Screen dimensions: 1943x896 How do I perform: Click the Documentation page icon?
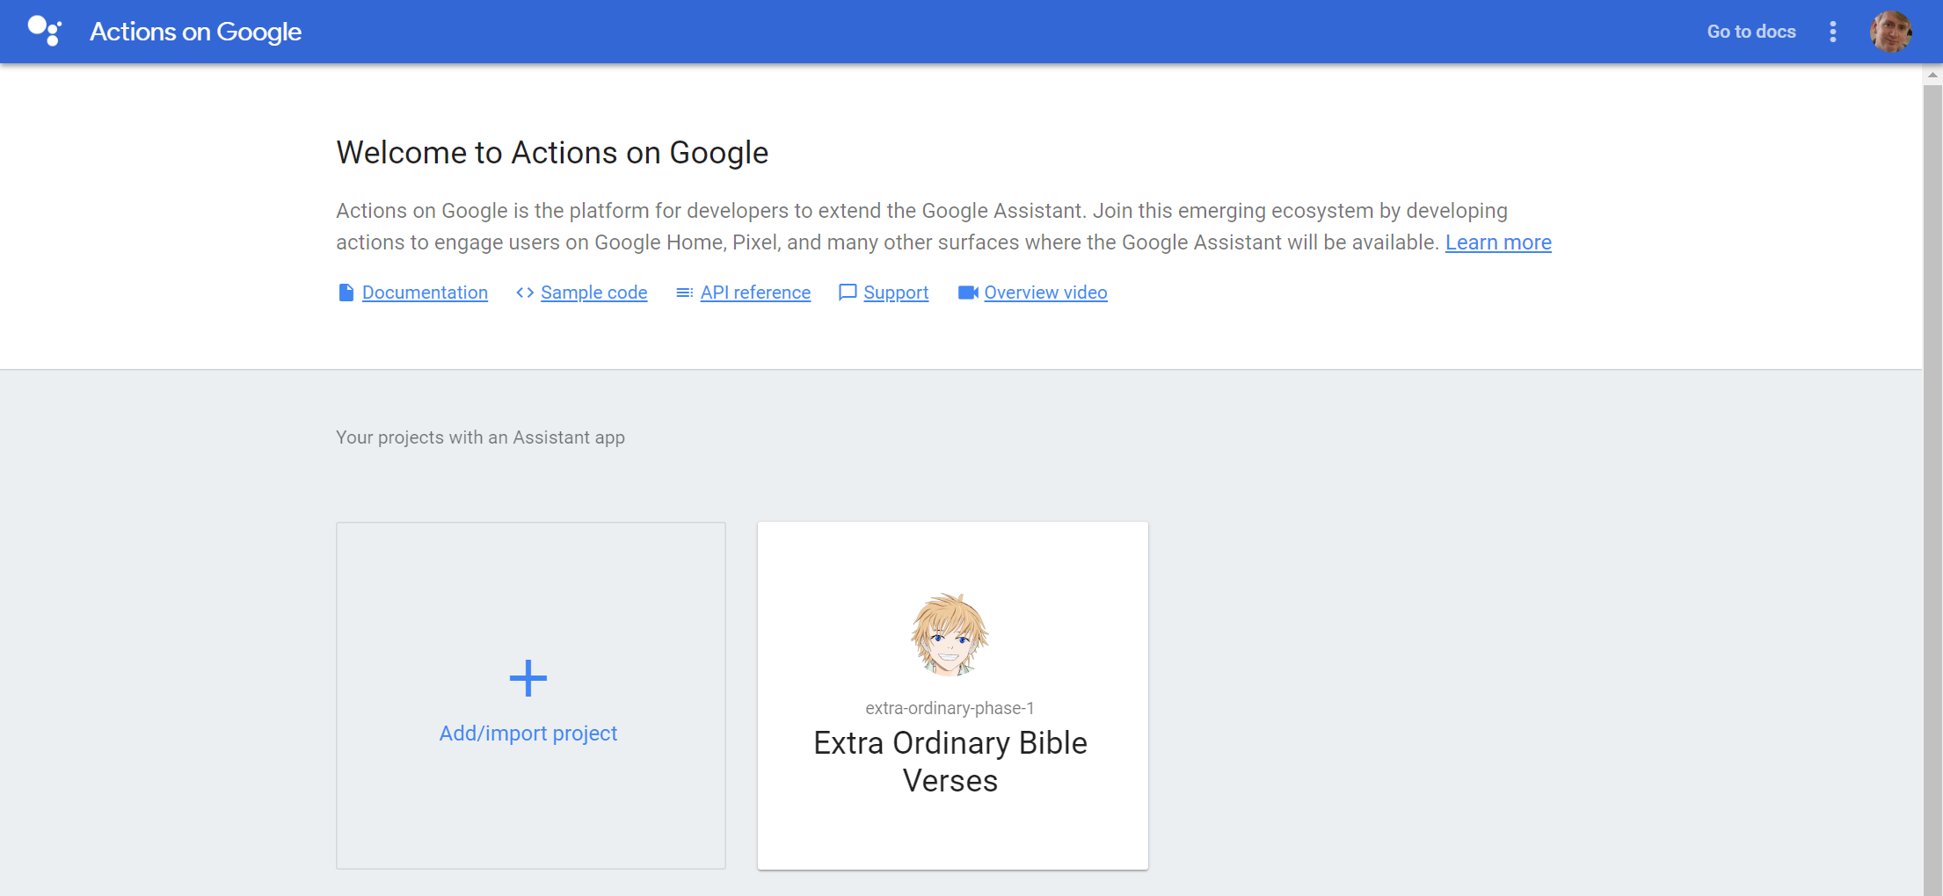pos(346,293)
